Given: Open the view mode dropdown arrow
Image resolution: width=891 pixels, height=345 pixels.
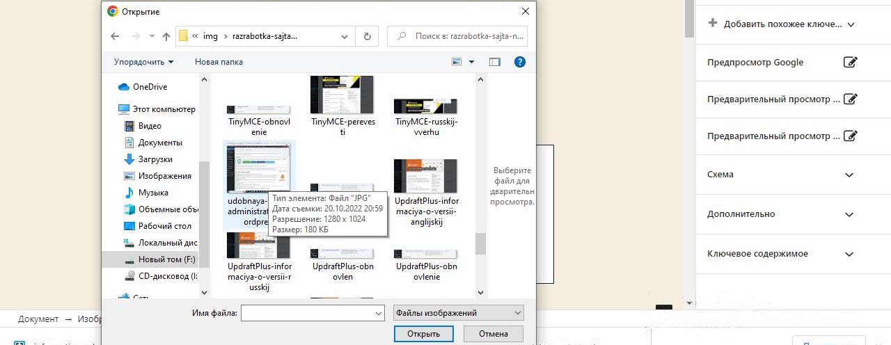Looking at the screenshot, I should pos(471,62).
